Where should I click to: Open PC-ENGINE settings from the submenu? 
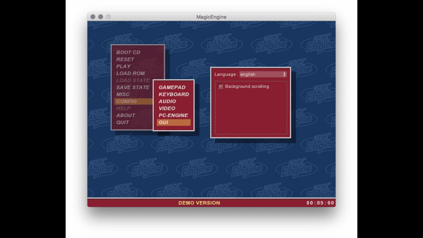pyautogui.click(x=173, y=116)
